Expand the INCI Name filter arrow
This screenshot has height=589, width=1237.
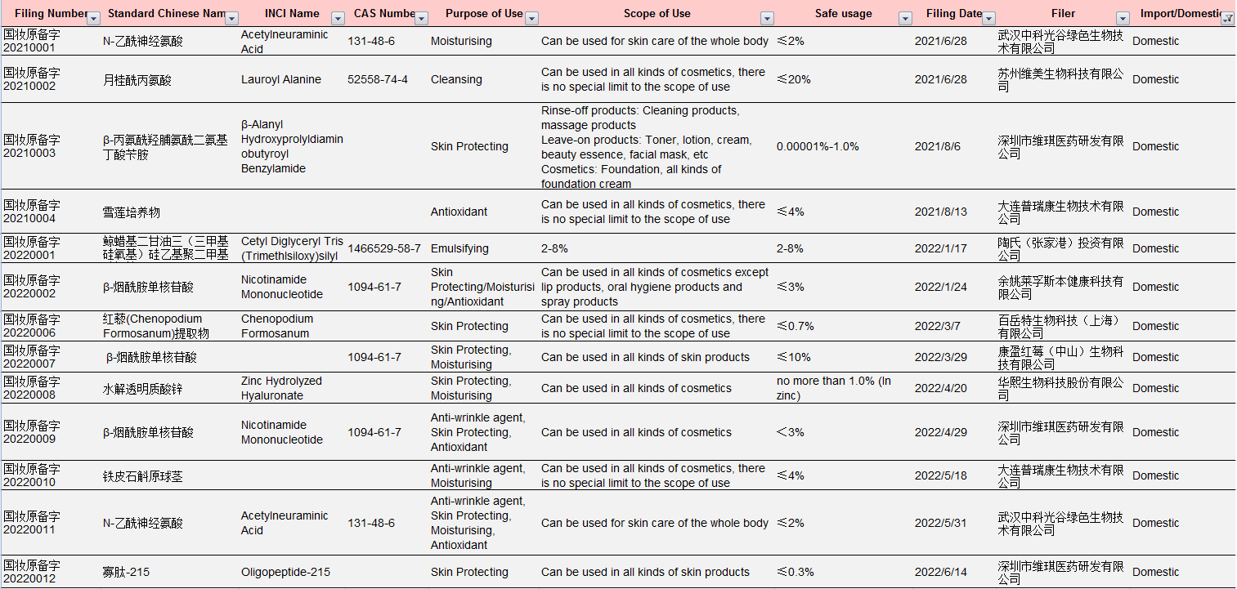click(x=338, y=18)
